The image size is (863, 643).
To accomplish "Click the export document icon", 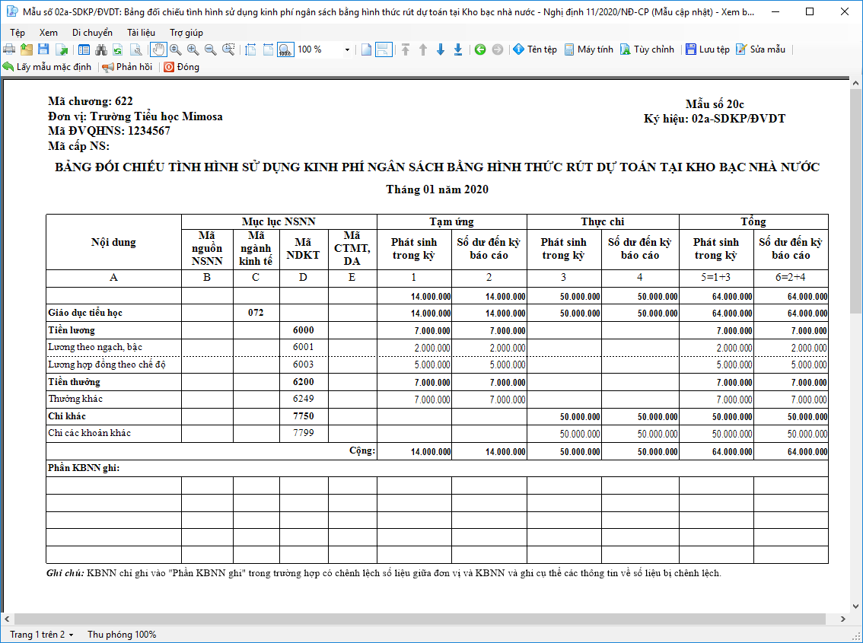I will click(x=62, y=49).
